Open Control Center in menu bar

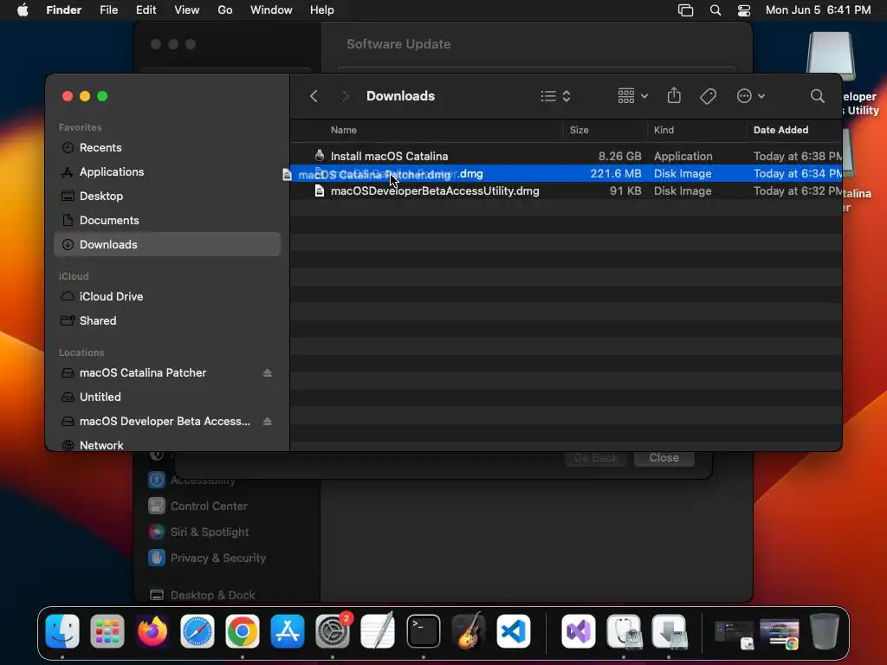(744, 10)
